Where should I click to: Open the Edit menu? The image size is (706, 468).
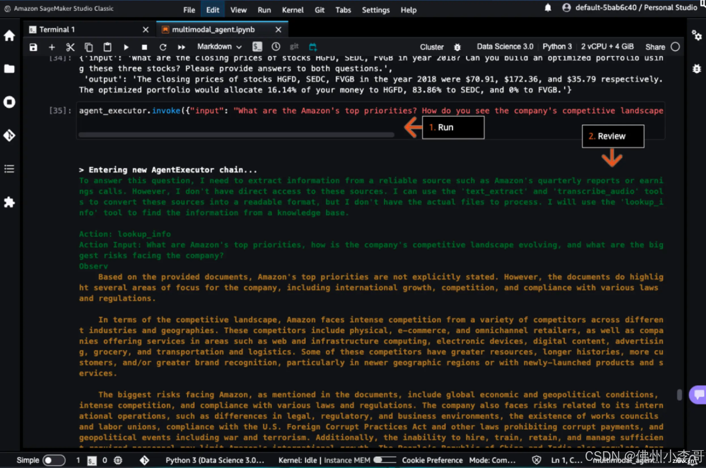click(x=213, y=10)
